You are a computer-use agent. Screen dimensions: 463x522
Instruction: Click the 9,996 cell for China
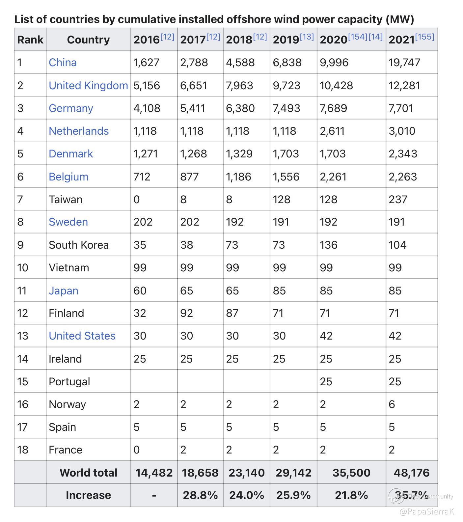pyautogui.click(x=334, y=63)
